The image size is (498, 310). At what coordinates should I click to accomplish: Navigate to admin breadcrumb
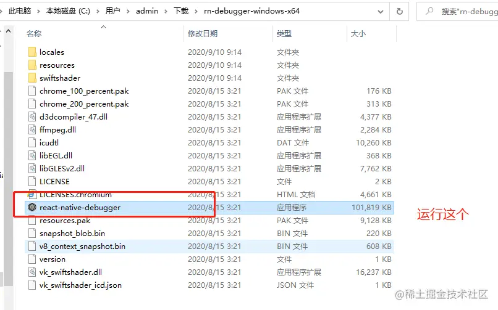coord(147,11)
